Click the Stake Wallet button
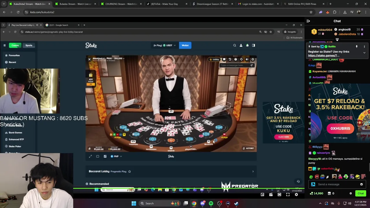370x208 pixels. click(185, 45)
